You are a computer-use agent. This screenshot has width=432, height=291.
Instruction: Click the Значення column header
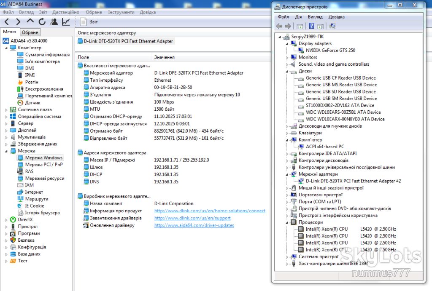pyautogui.click(x=165, y=57)
